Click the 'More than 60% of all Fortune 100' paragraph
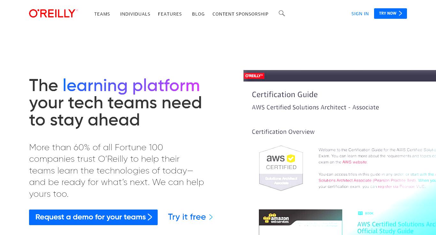Screen dimensions: 436x235 click(x=117, y=170)
